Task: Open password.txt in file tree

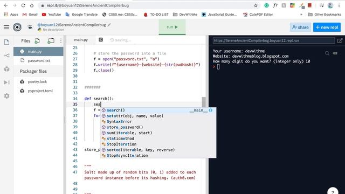Action: [38, 60]
